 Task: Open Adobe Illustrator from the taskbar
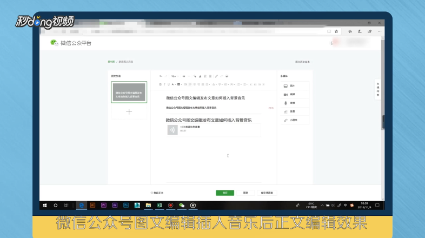[x=92, y=206]
